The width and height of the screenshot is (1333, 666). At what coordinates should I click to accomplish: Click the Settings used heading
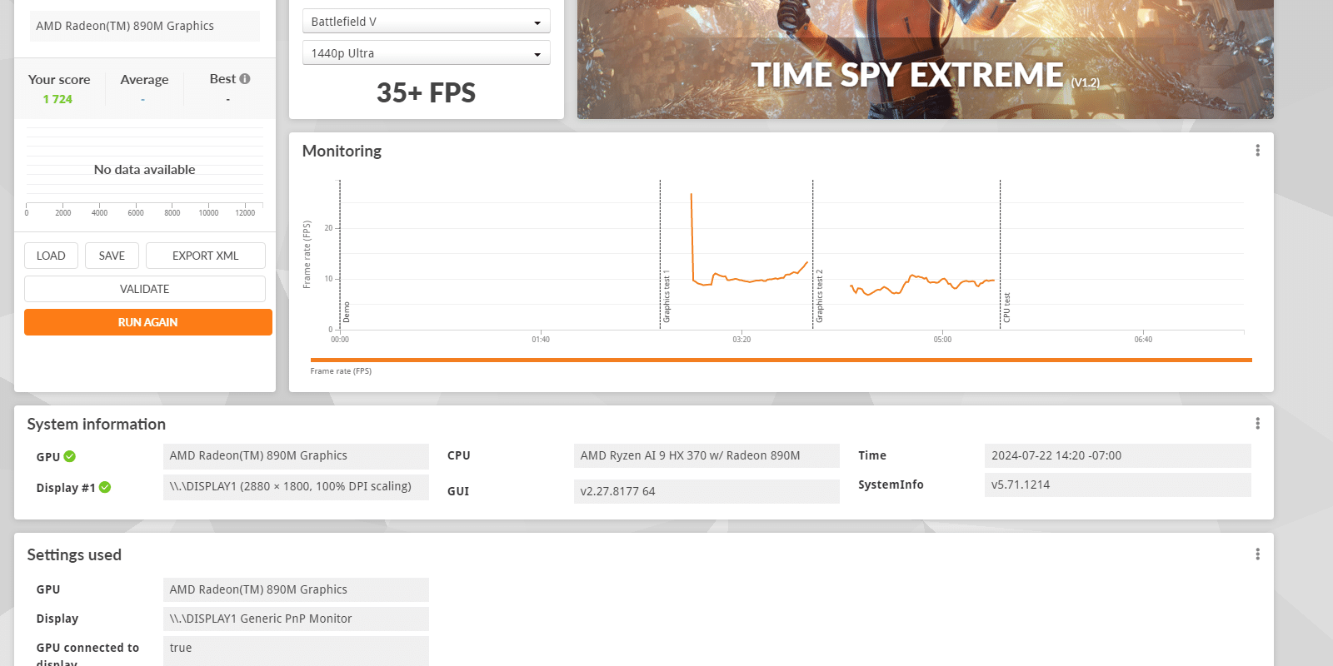74,555
